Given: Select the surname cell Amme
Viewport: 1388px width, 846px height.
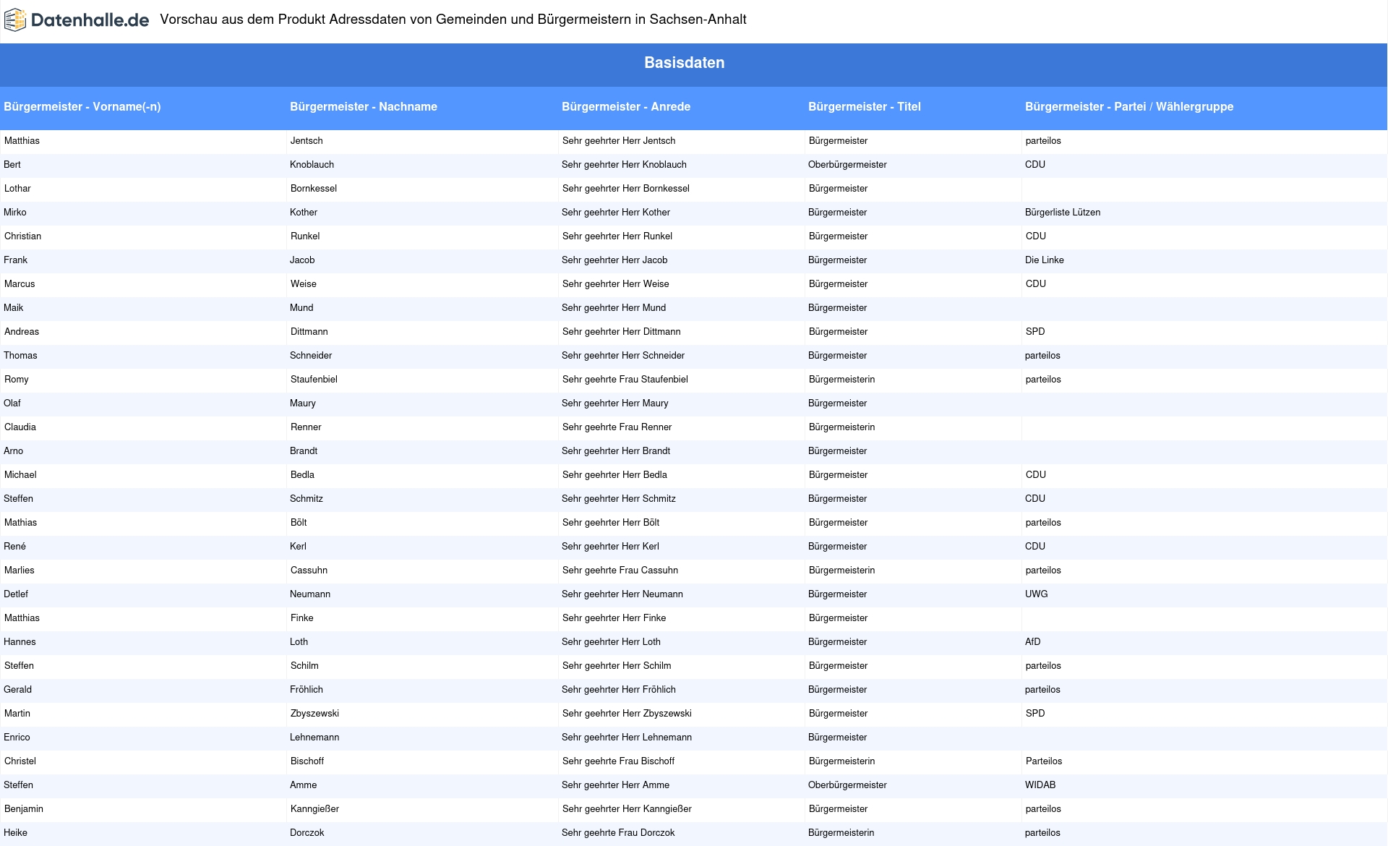Looking at the screenshot, I should pos(304,785).
